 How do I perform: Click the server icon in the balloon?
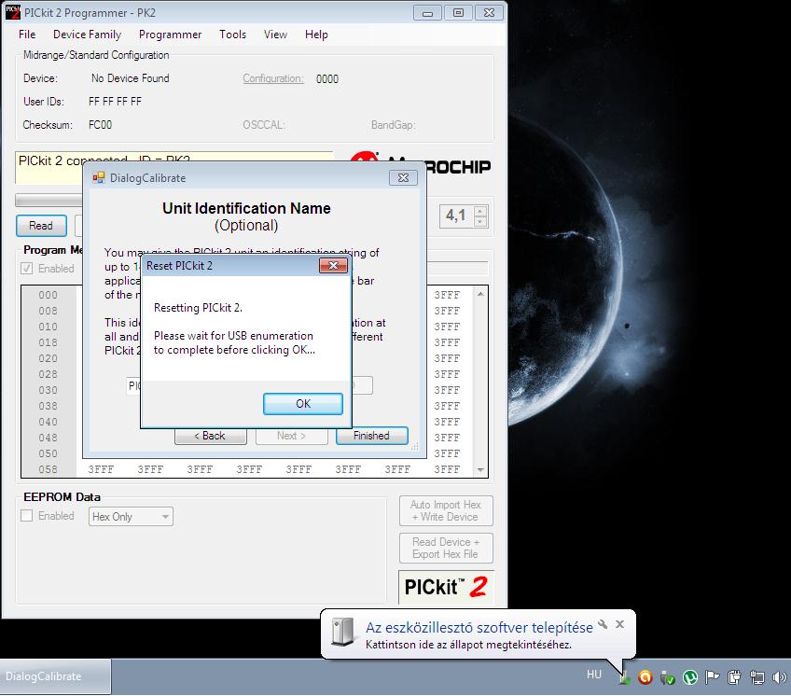(x=343, y=633)
